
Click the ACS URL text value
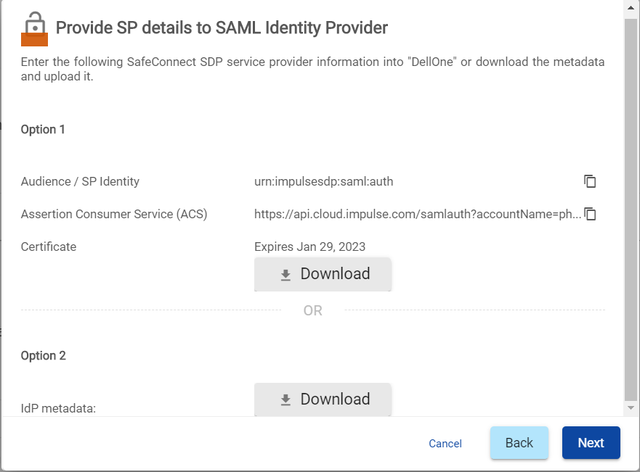[x=417, y=215]
